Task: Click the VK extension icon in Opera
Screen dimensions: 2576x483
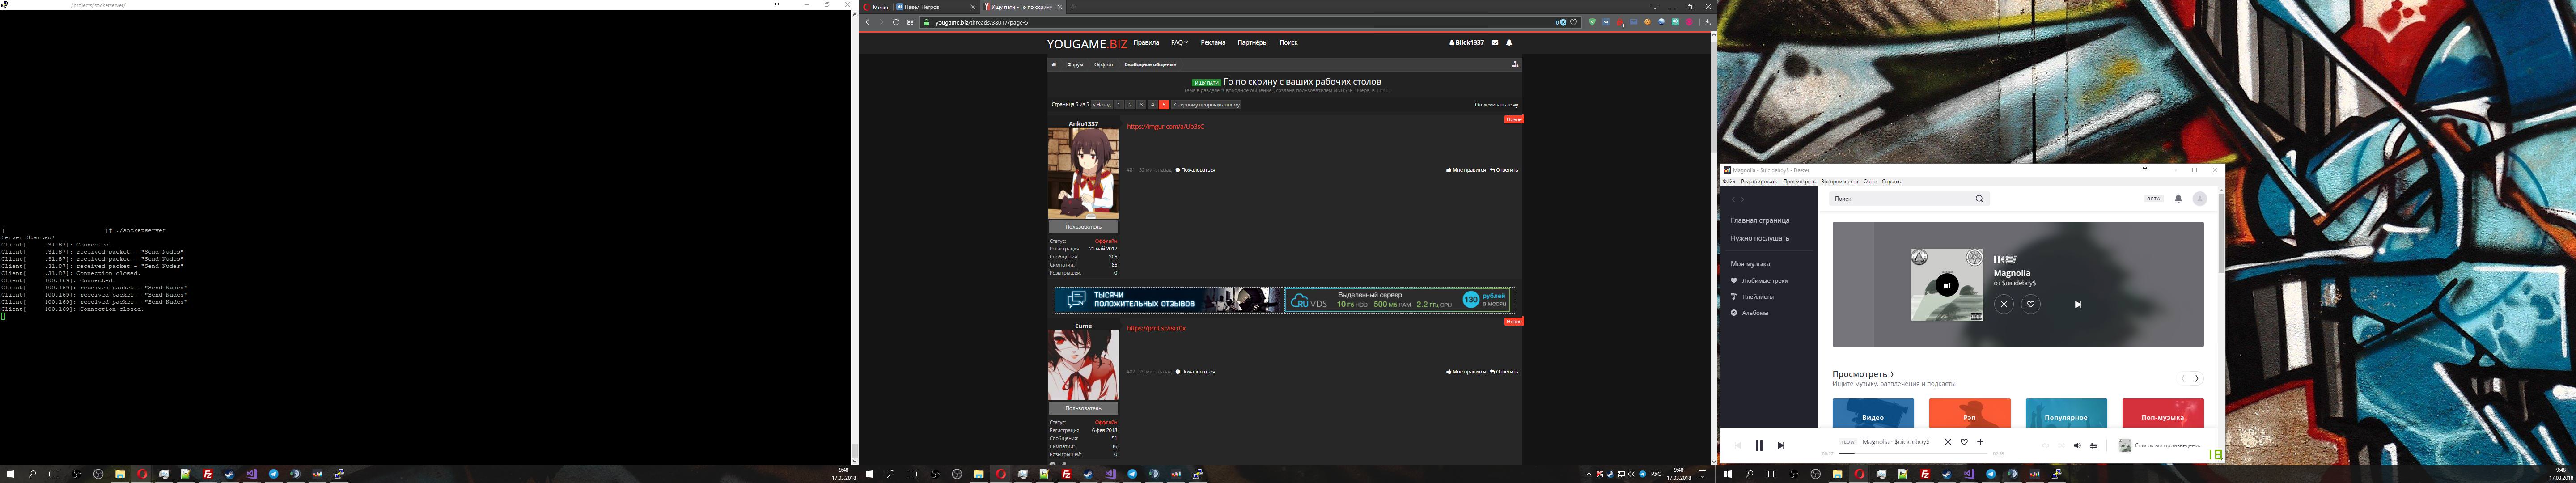Action: (1606, 22)
